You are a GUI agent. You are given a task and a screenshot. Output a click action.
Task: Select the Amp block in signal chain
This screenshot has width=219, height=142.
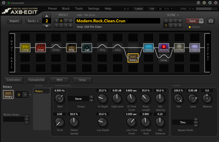pos(71,47)
